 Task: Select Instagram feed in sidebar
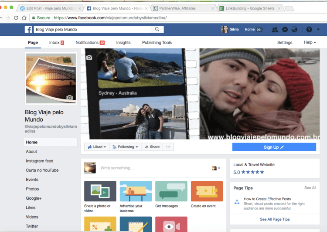point(39,161)
